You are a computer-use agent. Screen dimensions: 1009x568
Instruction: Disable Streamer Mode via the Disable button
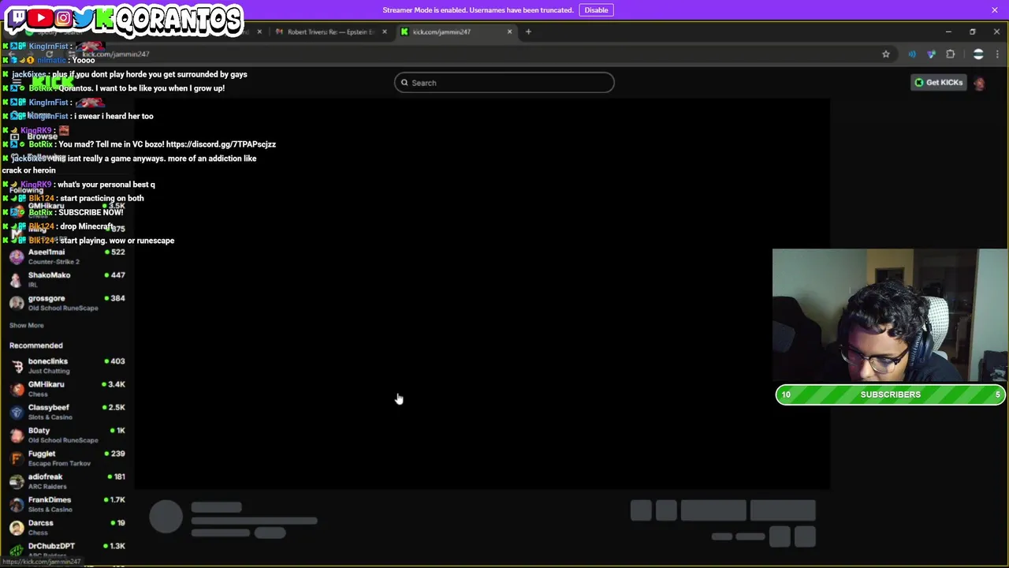pyautogui.click(x=596, y=10)
